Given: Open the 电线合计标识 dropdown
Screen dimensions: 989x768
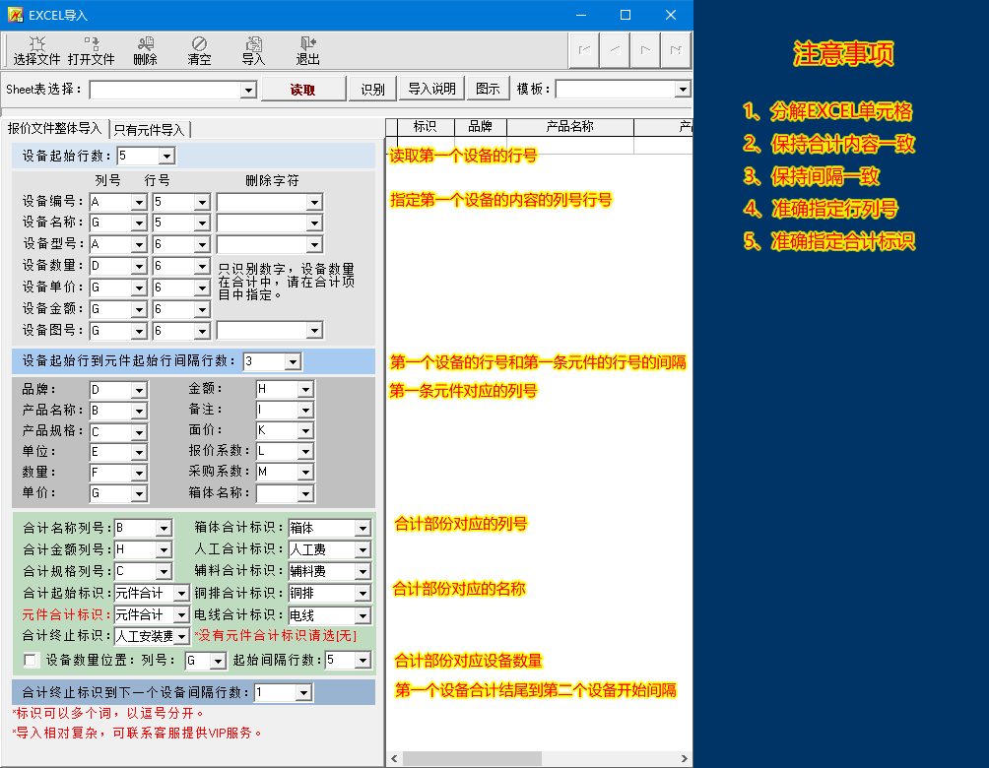Looking at the screenshot, I should coord(363,615).
